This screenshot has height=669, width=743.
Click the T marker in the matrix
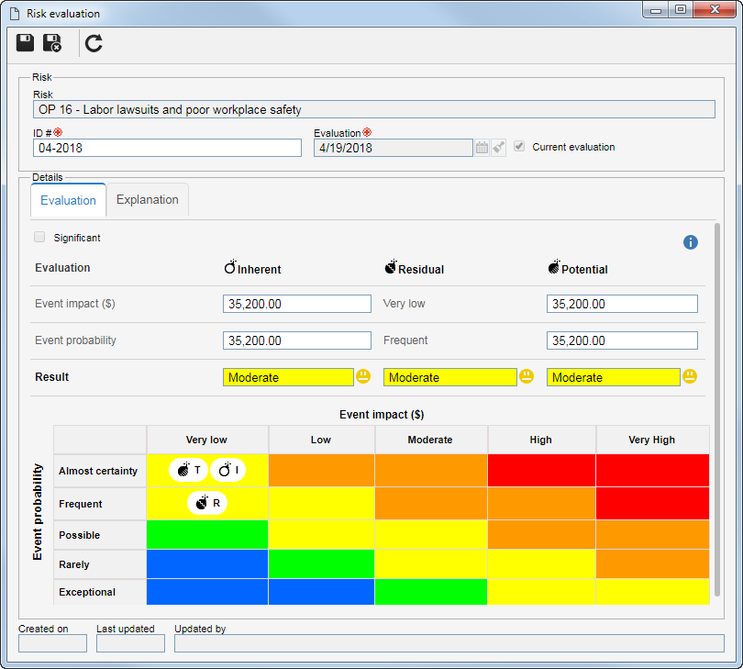[x=188, y=470]
